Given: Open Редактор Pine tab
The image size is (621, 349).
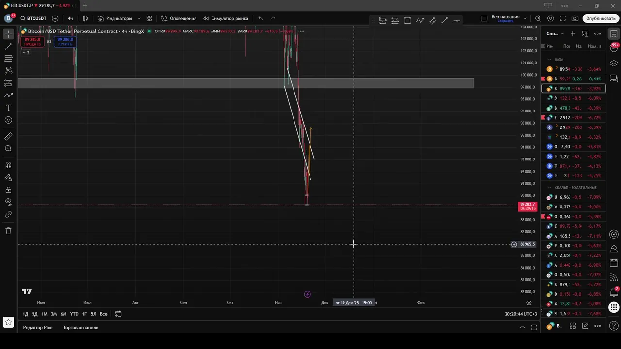Looking at the screenshot, I should (x=38, y=328).
